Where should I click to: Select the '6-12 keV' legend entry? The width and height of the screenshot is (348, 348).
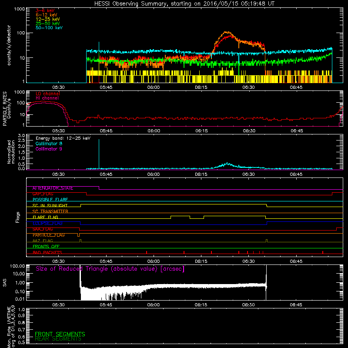tap(47, 15)
